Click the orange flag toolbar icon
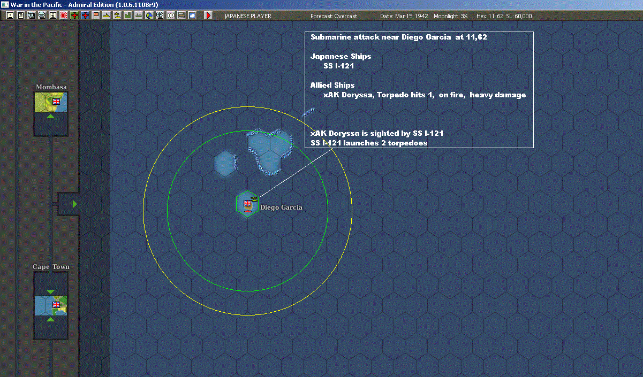Screen dimensions: 643x377 [95, 16]
